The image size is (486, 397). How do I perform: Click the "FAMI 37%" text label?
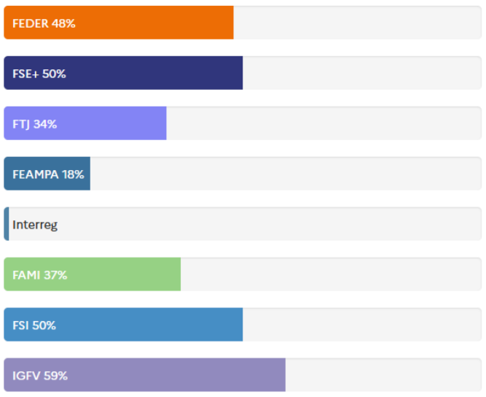pos(40,274)
